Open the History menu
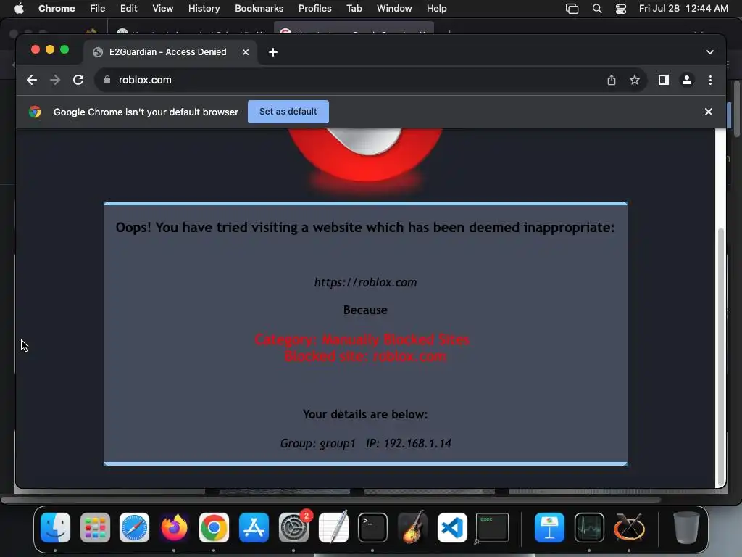This screenshot has width=742, height=557. [204, 9]
